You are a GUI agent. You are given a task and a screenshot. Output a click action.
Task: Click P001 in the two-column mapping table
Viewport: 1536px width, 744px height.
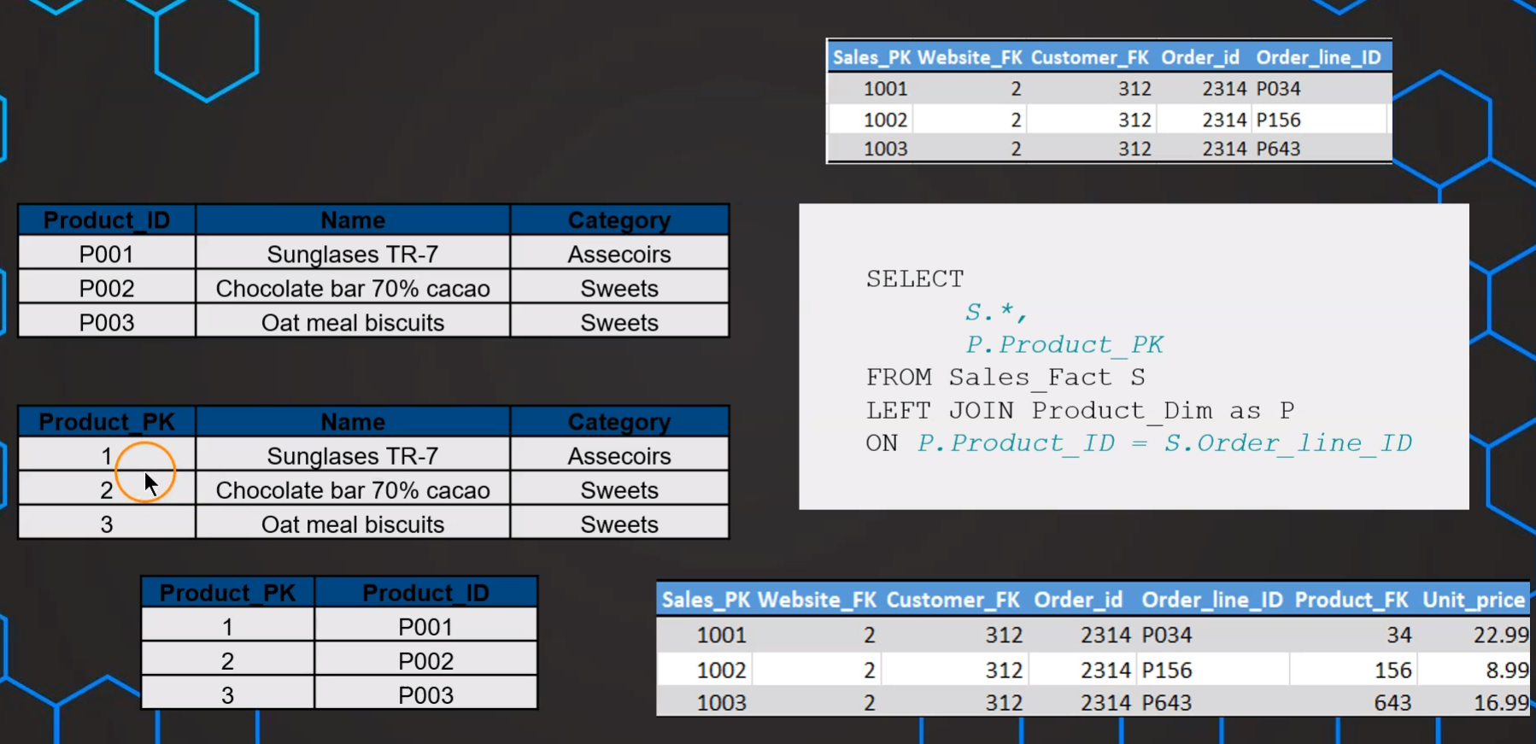(x=425, y=627)
